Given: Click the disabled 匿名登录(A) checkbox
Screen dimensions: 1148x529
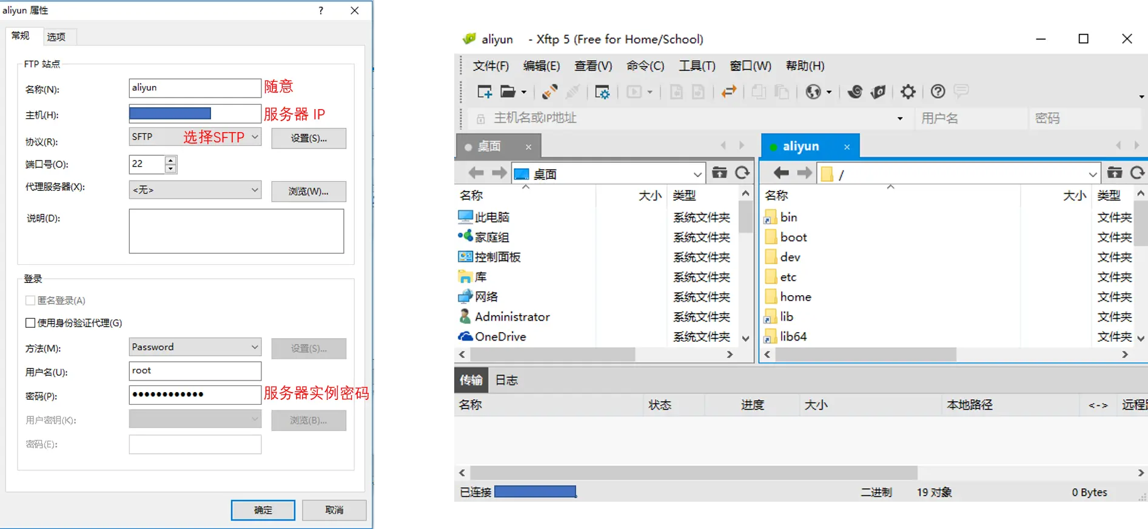Looking at the screenshot, I should [x=30, y=301].
